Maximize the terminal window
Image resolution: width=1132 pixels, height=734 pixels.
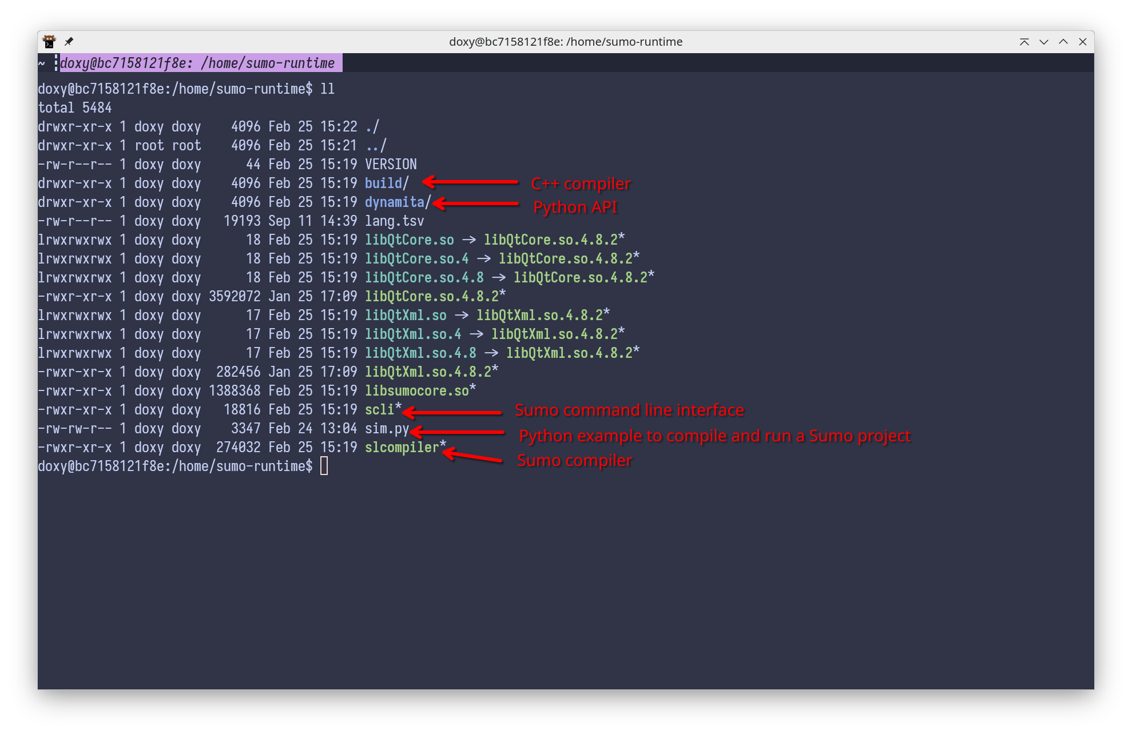[x=1063, y=42]
